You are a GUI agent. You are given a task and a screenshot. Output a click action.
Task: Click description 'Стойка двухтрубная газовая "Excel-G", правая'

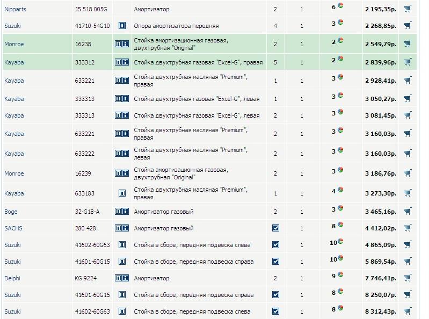coord(198,62)
